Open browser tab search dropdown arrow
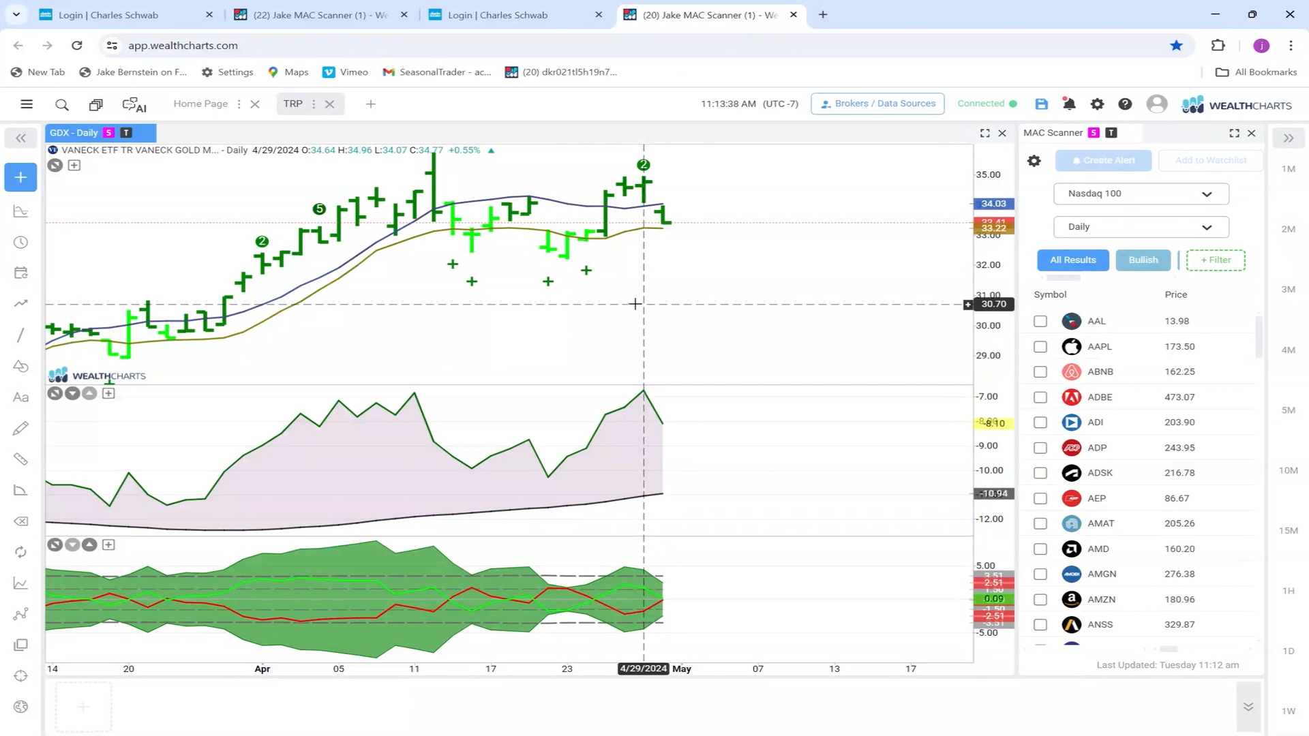 pyautogui.click(x=16, y=14)
